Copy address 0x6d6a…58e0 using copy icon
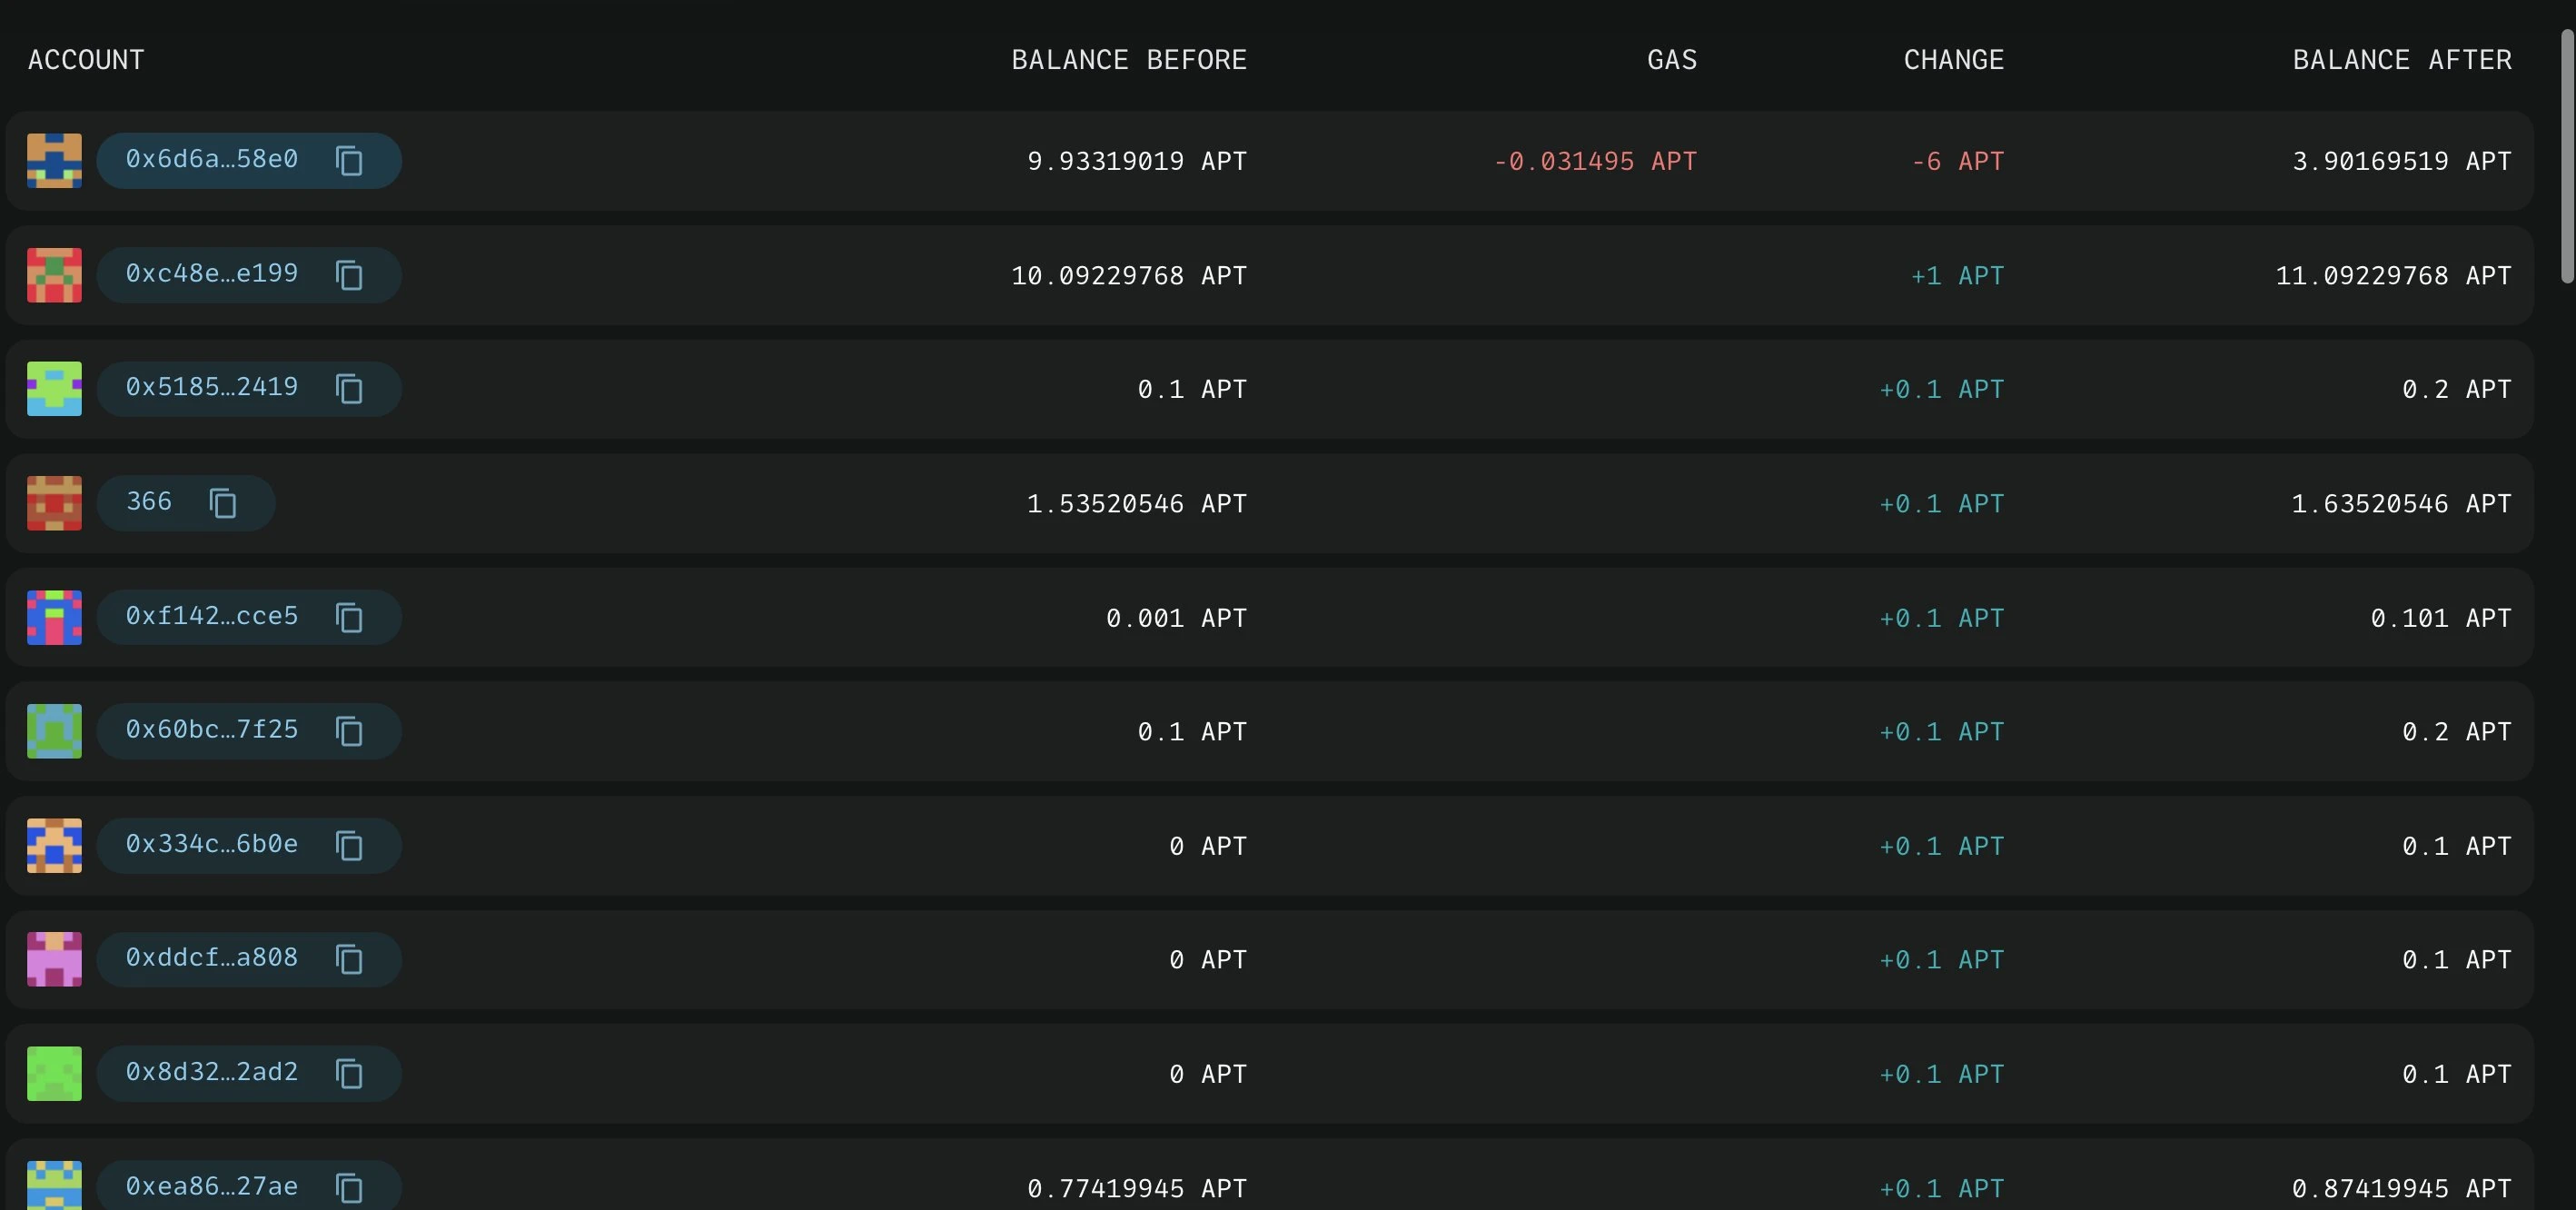The image size is (2576, 1210). click(349, 161)
